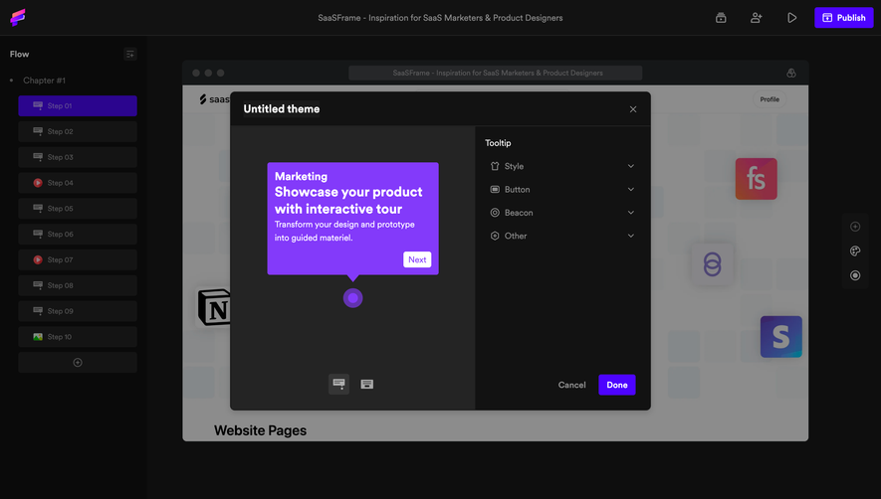Click the 'Website Pages' heading
The width and height of the screenshot is (881, 499).
(260, 430)
